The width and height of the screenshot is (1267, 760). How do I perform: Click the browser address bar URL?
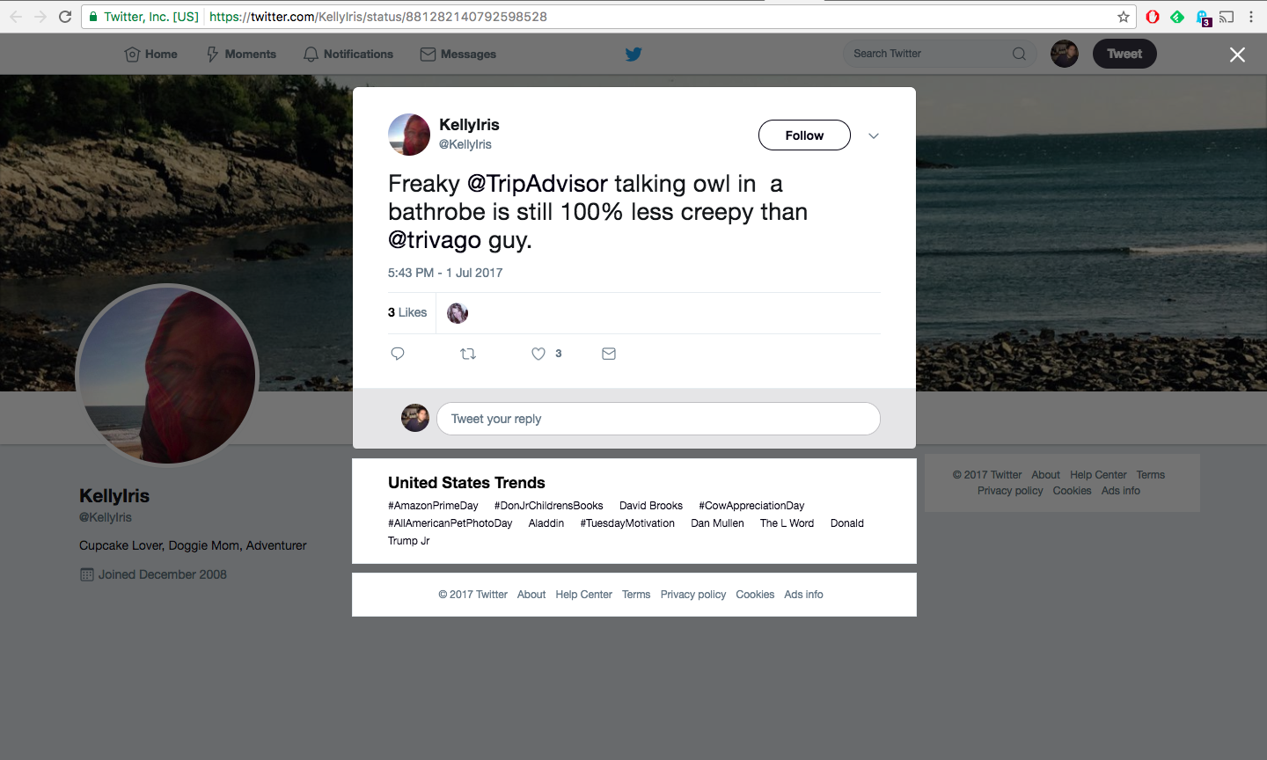(x=378, y=17)
